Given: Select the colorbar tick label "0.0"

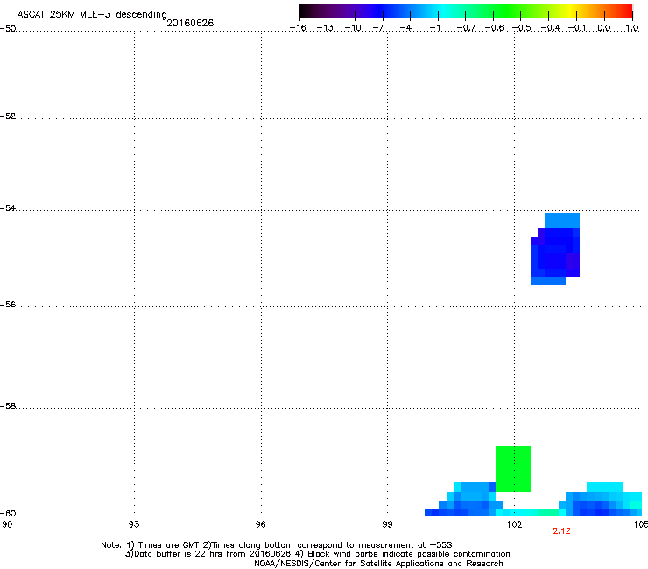Looking at the screenshot, I should (x=604, y=28).
